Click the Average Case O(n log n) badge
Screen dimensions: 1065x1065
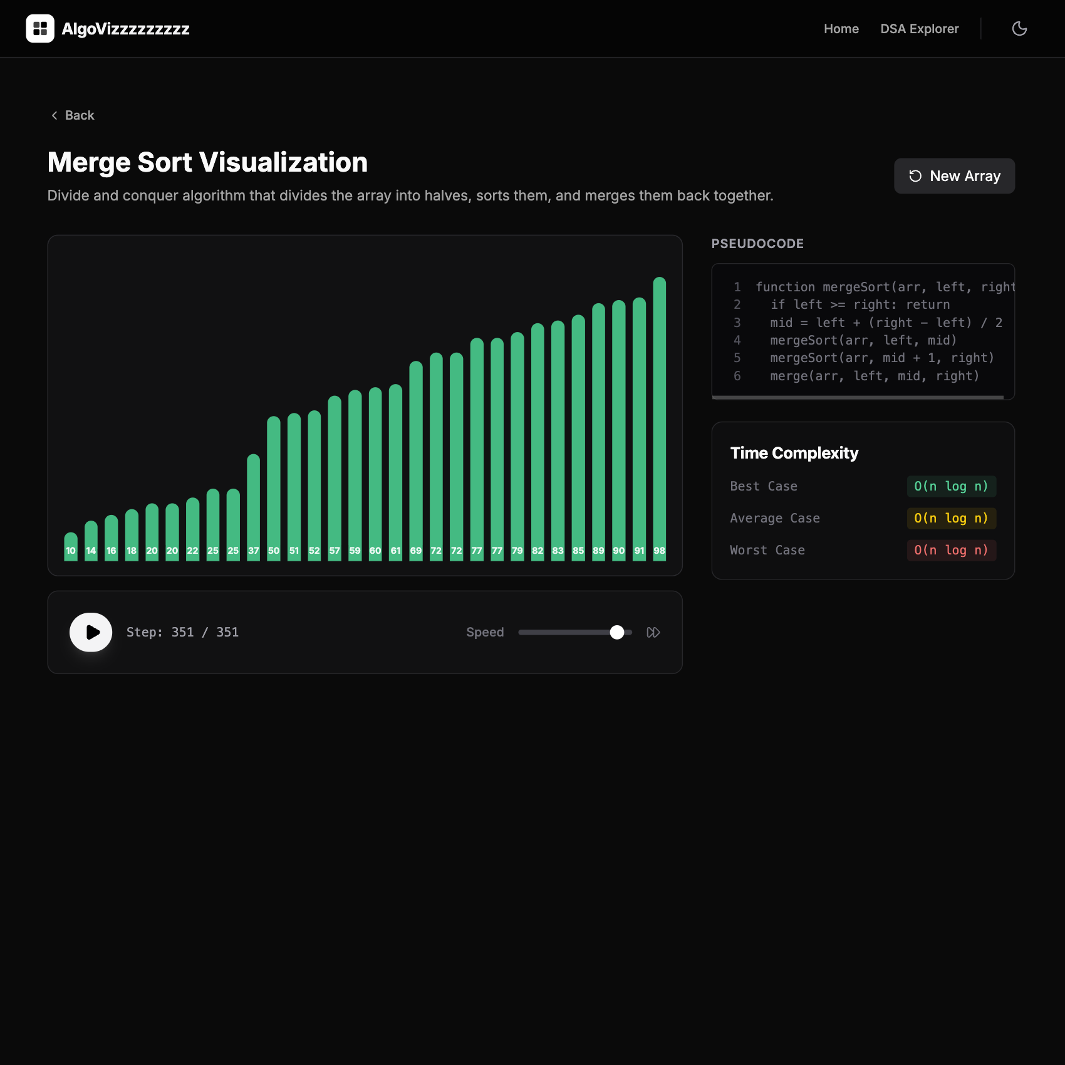951,519
